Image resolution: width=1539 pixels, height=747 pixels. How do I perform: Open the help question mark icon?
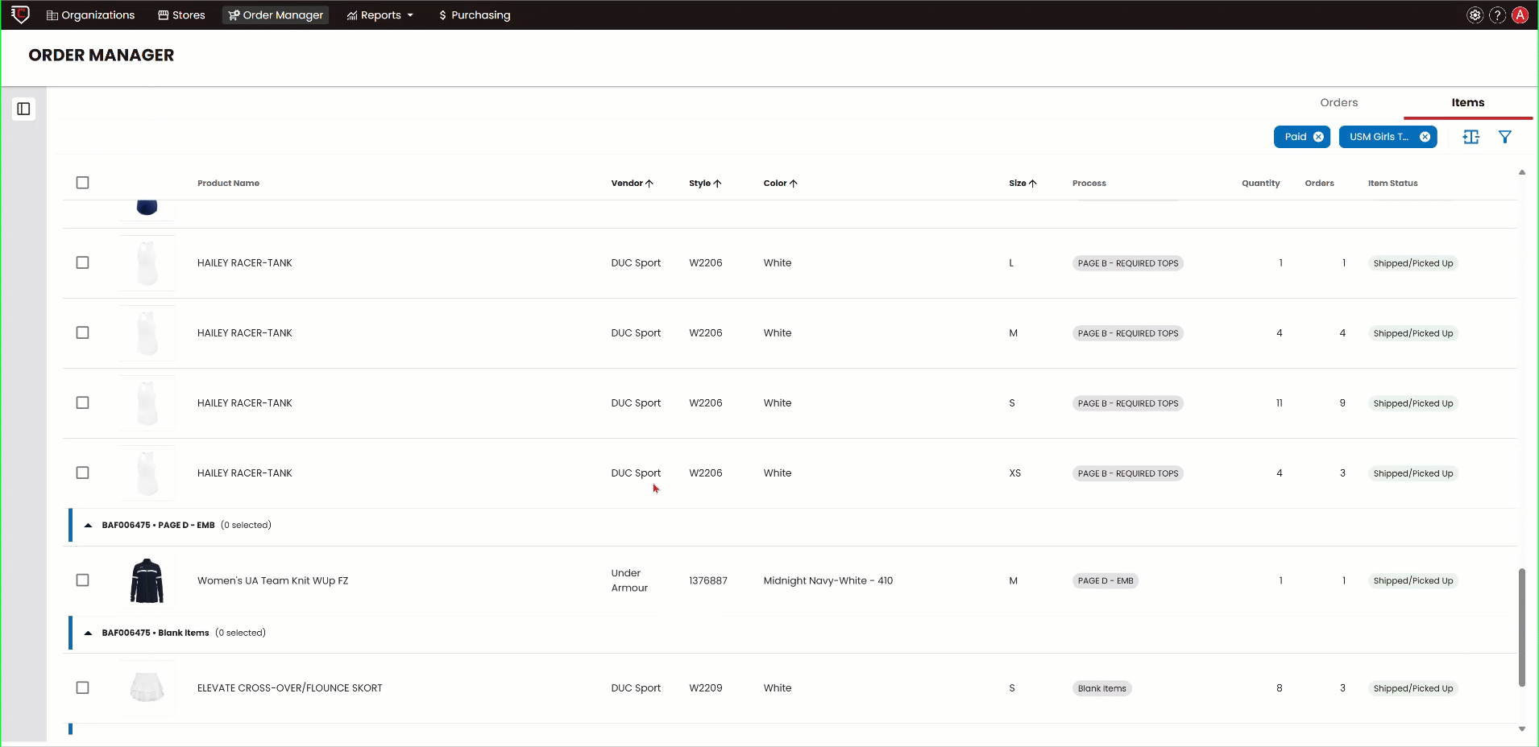coord(1497,15)
